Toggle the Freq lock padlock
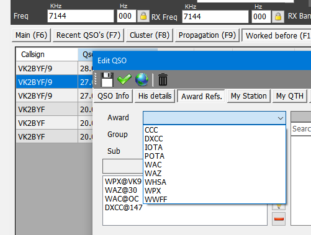Image resolution: width=311 pixels, height=235 pixels. point(143,16)
